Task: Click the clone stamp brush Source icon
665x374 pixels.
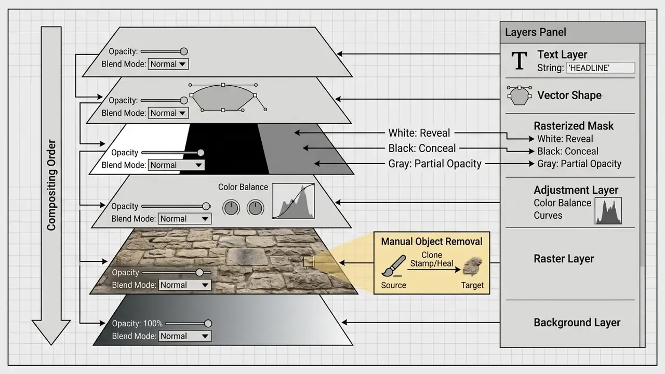Action: [393, 266]
